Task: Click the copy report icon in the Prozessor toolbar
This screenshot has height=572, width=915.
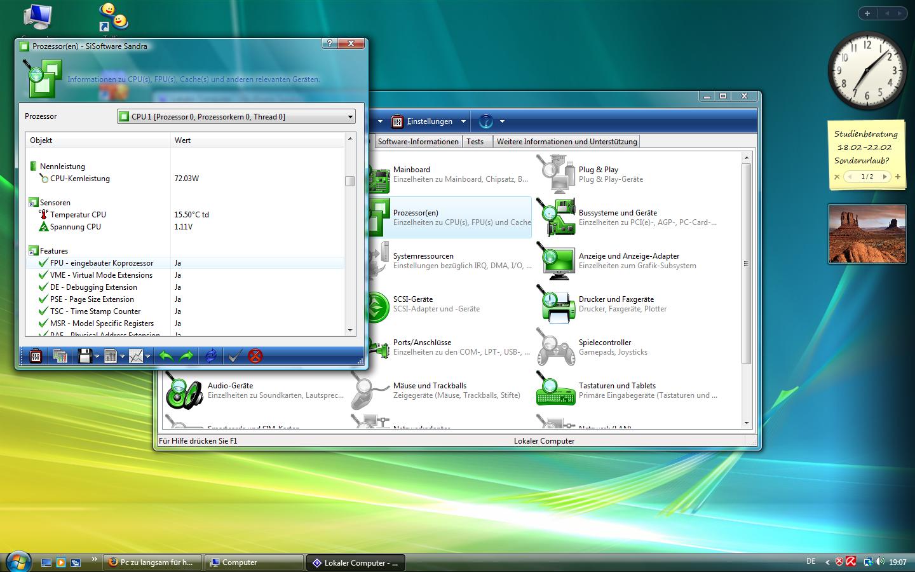Action: coord(60,357)
